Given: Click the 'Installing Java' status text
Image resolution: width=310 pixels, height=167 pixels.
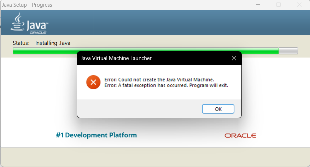Looking at the screenshot, I should pyautogui.click(x=53, y=43).
